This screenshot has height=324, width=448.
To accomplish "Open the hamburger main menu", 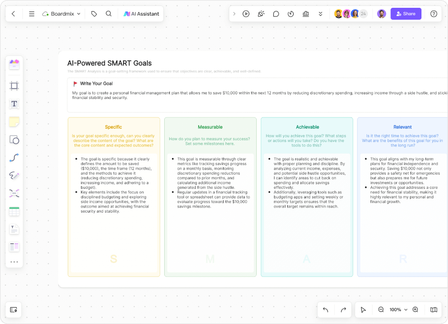I will pos(32,14).
